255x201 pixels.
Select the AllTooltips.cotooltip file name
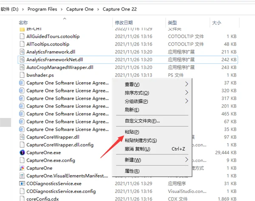(x=48, y=44)
